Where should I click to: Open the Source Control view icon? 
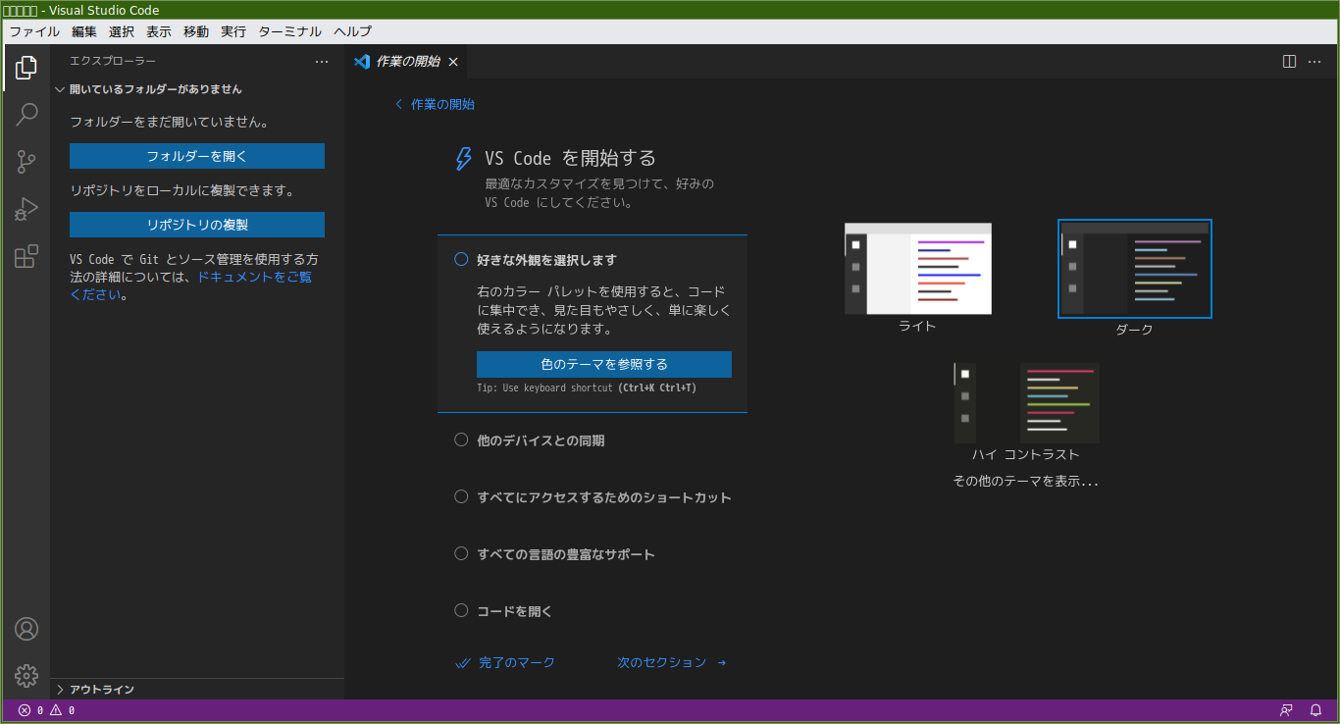coord(26,162)
